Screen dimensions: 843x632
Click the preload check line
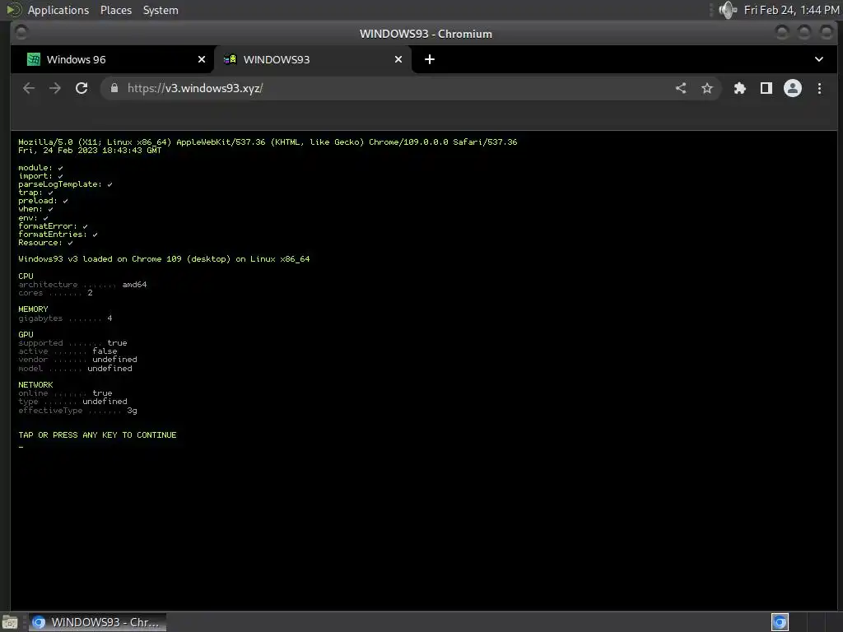(43, 201)
